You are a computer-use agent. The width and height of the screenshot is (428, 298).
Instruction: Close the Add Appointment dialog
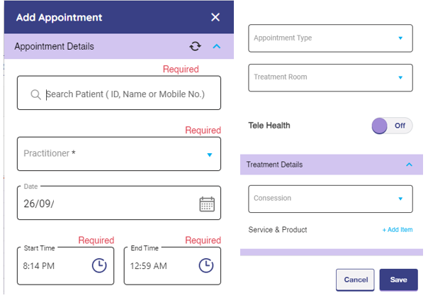[215, 17]
